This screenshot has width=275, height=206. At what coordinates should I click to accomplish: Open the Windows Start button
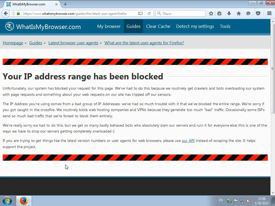(x=7, y=201)
